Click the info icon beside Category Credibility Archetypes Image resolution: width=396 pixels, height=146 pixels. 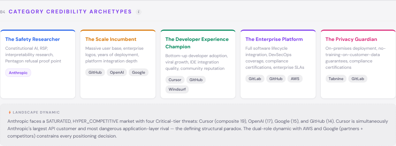139,12
